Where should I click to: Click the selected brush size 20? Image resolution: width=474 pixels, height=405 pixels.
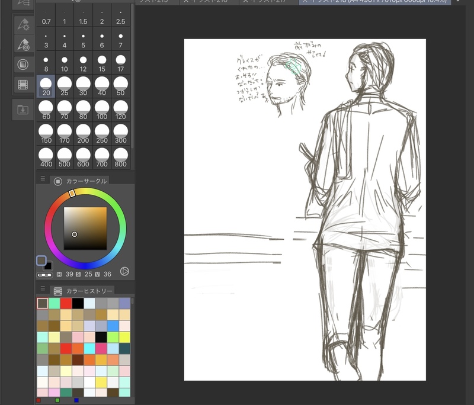coord(46,86)
